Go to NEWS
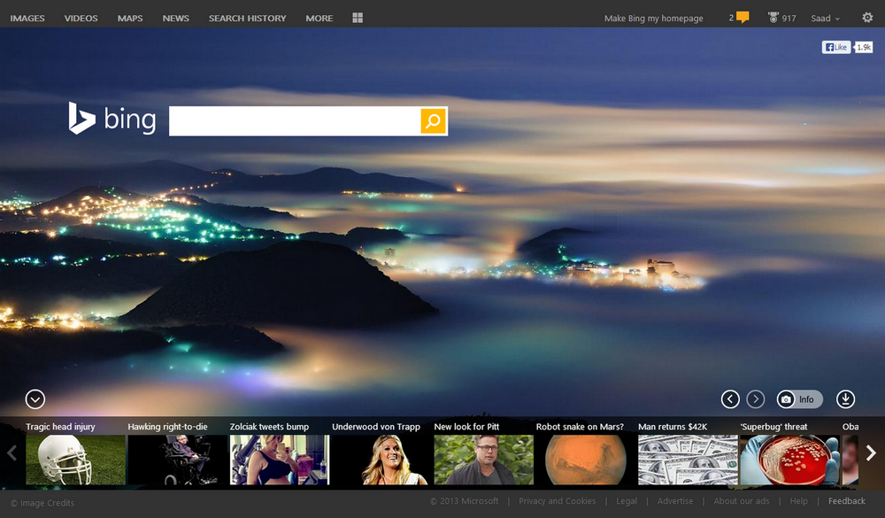 [175, 18]
